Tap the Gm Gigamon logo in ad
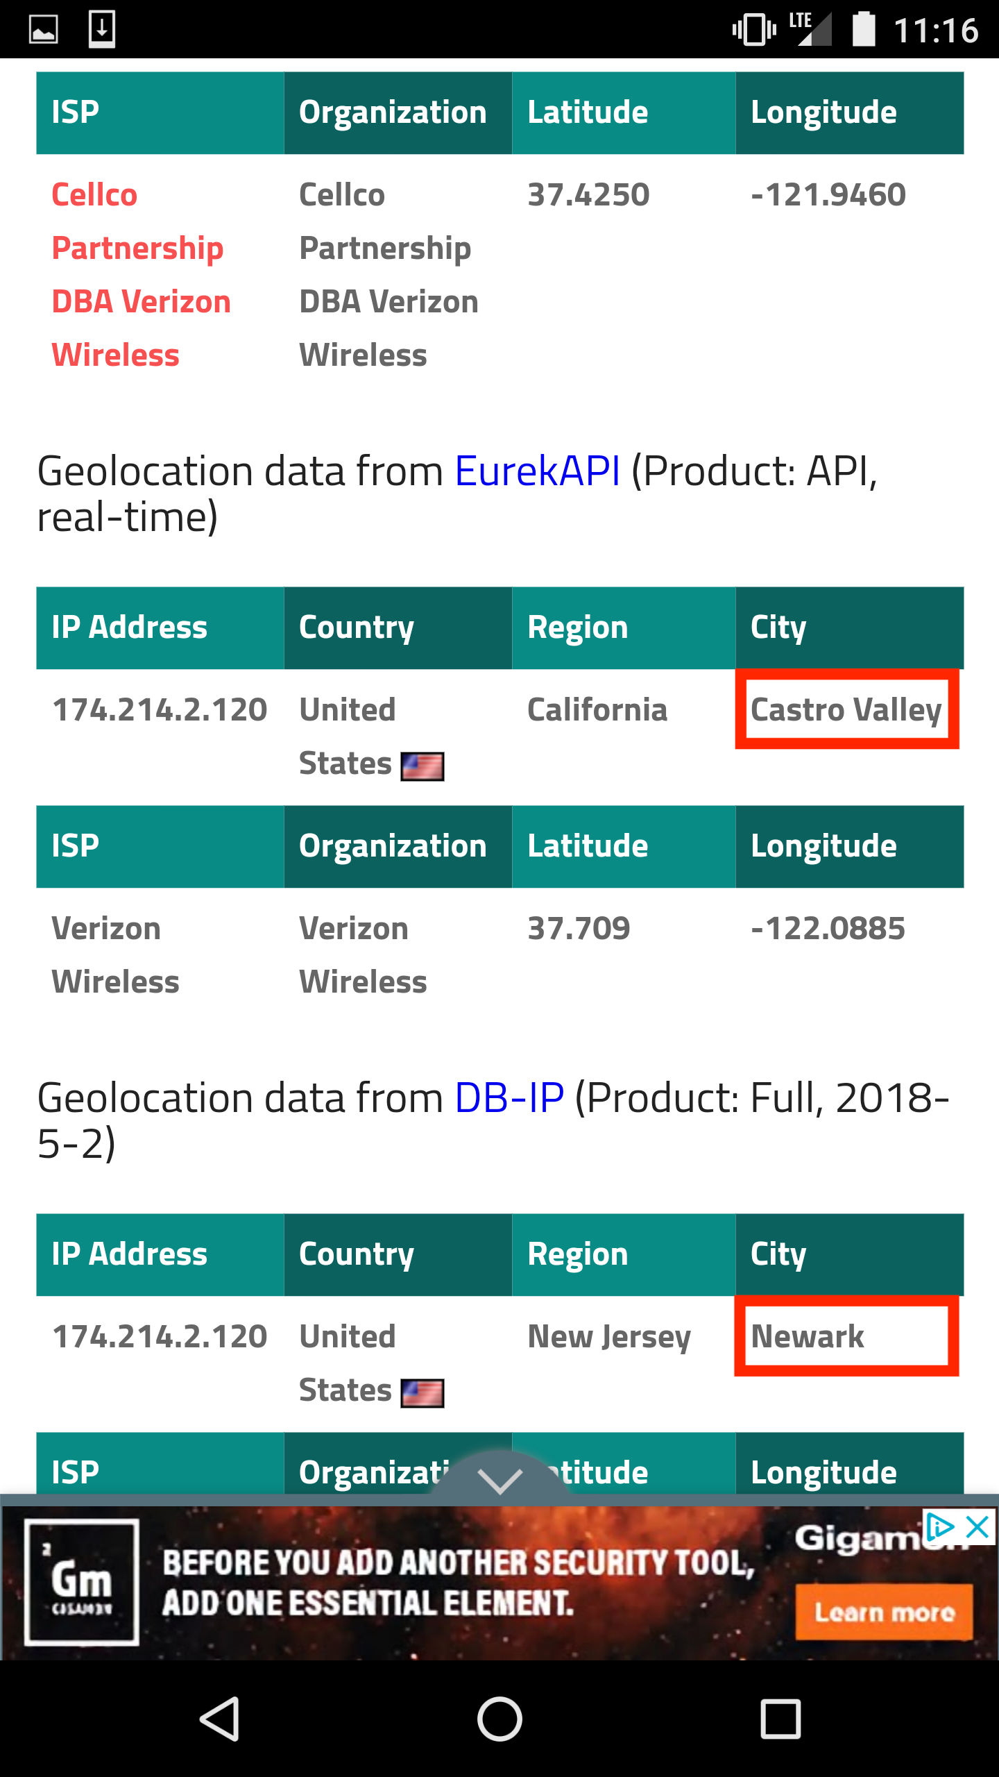This screenshot has height=1777, width=999. pos(82,1583)
